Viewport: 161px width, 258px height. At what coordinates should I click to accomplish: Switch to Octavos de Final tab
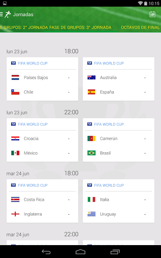tap(140, 28)
